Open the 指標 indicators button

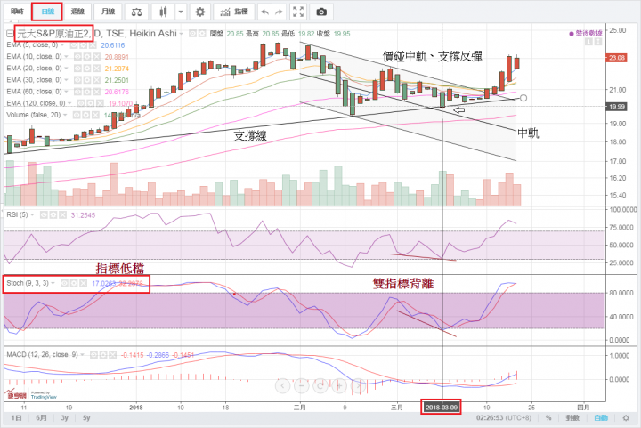tap(234, 12)
